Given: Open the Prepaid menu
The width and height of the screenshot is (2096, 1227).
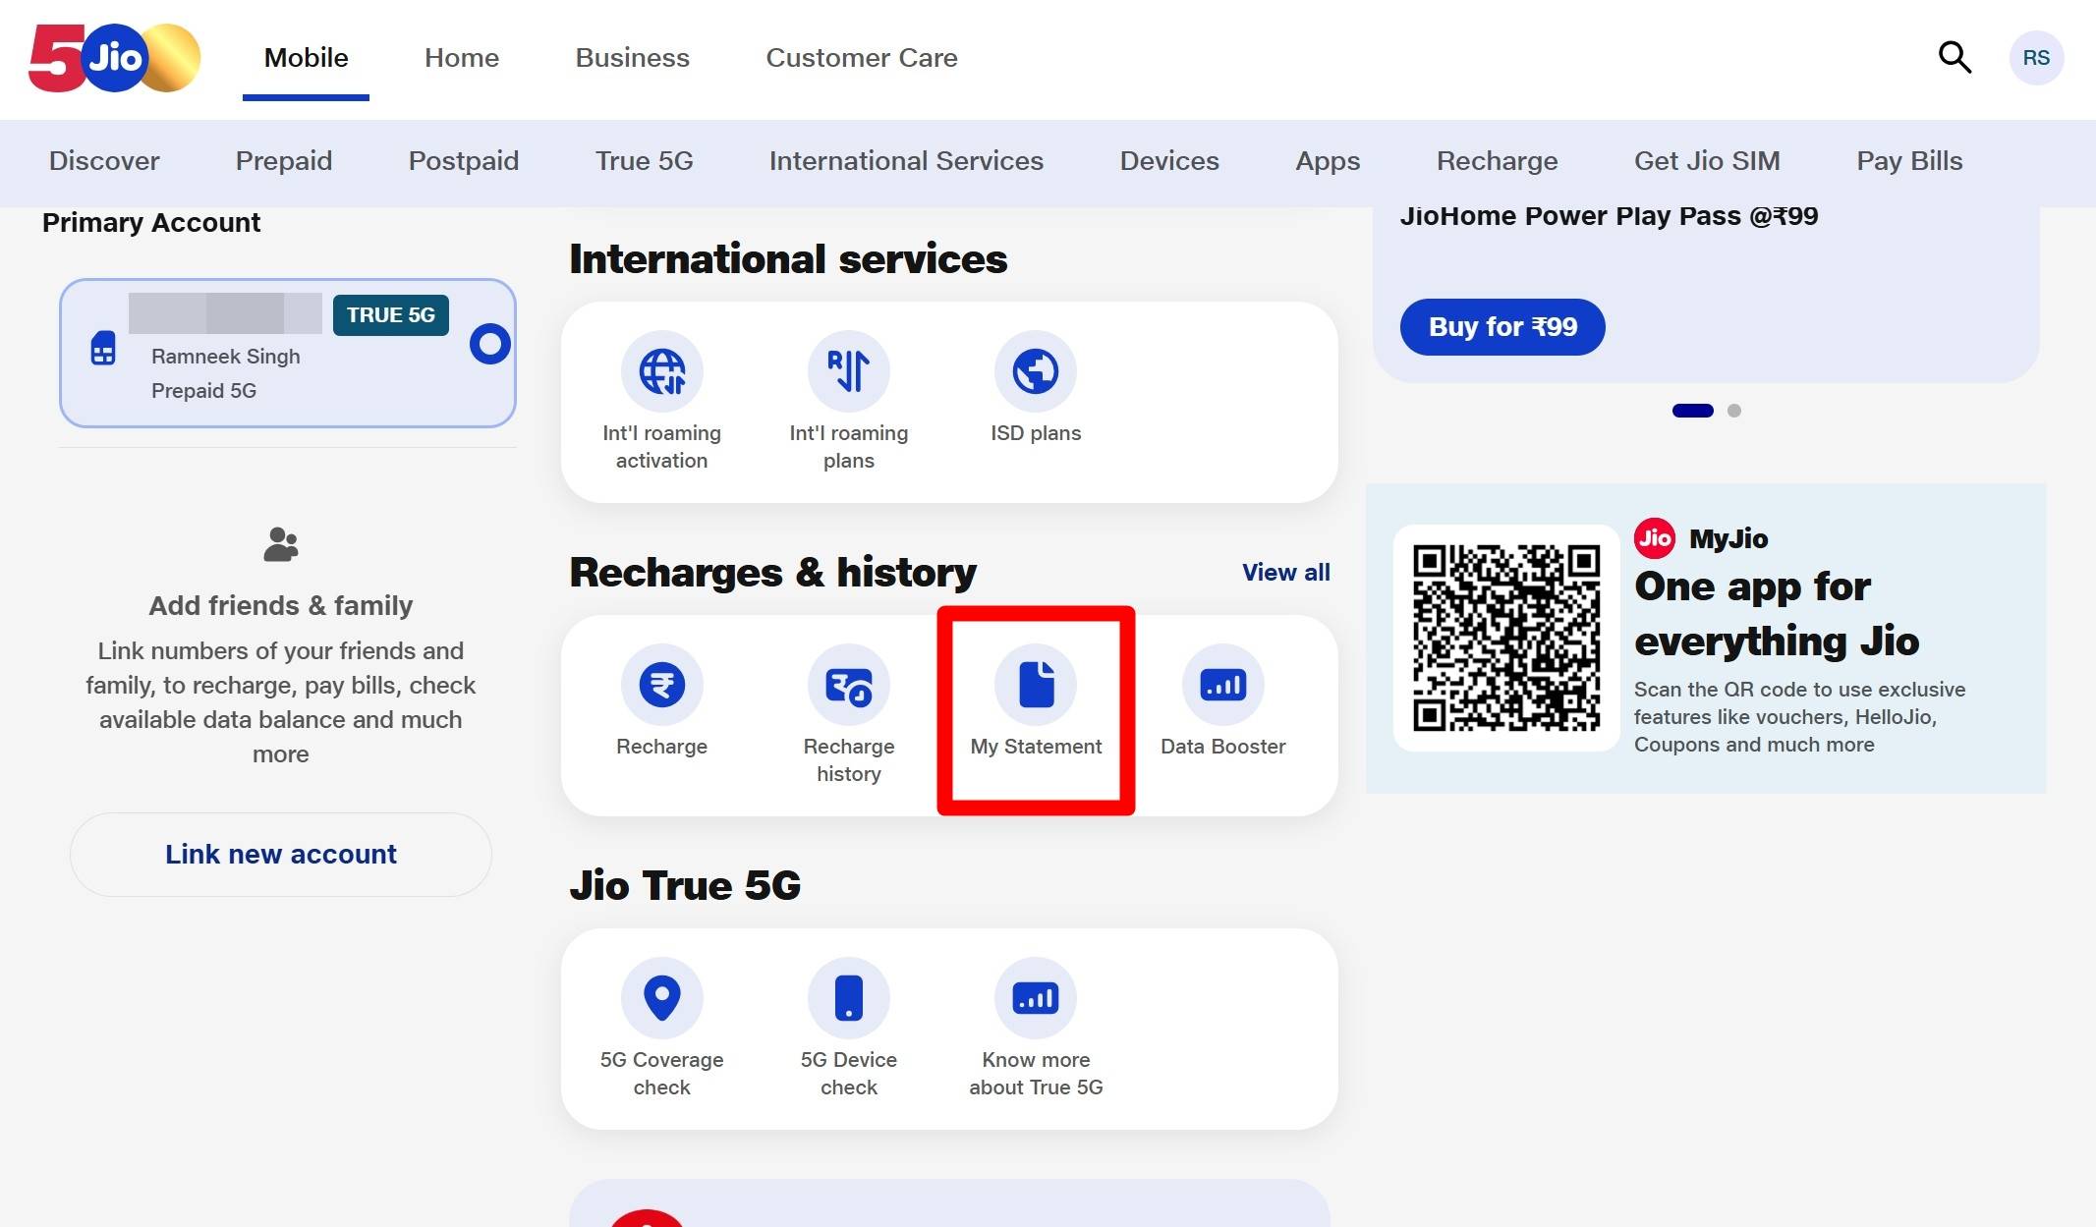Looking at the screenshot, I should [x=284, y=161].
